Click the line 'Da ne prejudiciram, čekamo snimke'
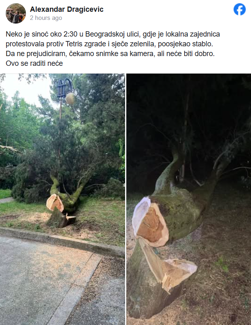This screenshot has height=325, width=251. 110,54
